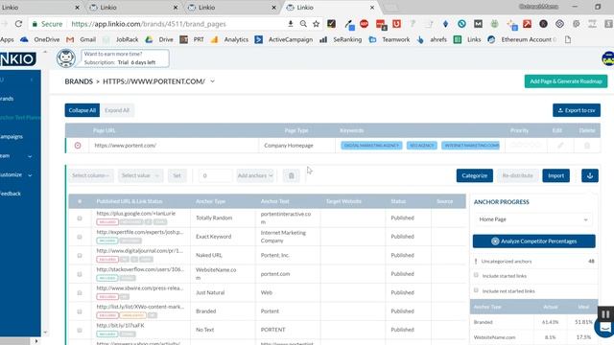The image size is (614, 345).
Task: Click the Import button
Action: pyautogui.click(x=556, y=175)
